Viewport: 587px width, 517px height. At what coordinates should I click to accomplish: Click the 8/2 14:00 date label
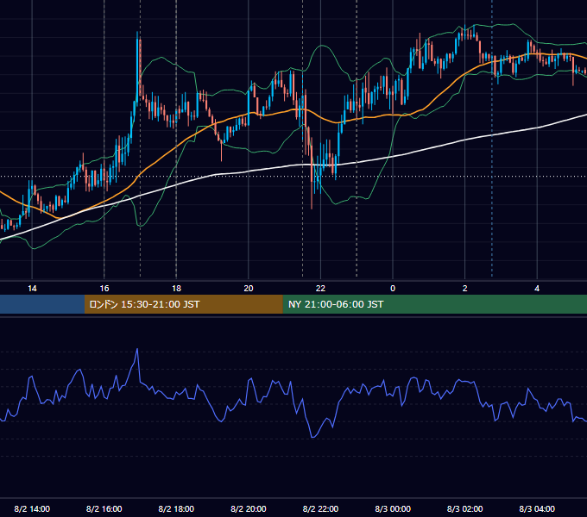32,508
